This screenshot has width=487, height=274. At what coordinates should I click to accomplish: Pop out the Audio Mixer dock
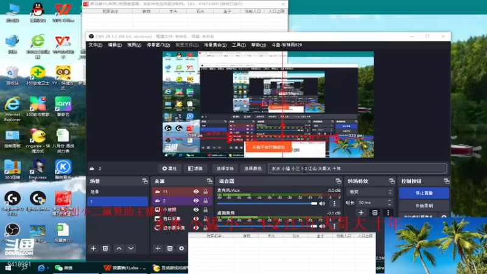(338, 181)
